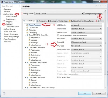
Task: Open the FPU Type dropdown
Action: tap(86, 46)
